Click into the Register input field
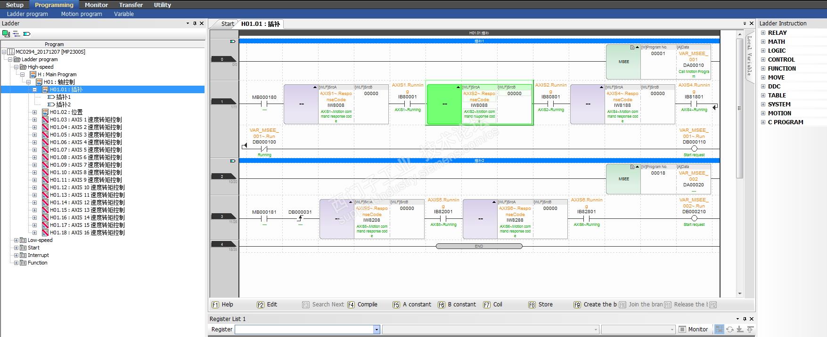 pyautogui.click(x=304, y=329)
